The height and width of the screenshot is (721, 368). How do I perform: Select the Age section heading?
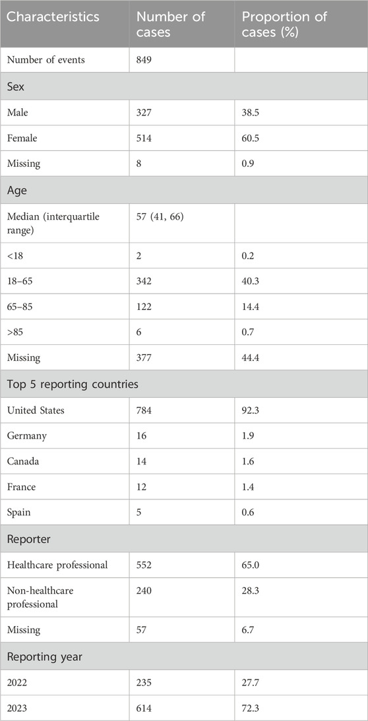(15, 189)
